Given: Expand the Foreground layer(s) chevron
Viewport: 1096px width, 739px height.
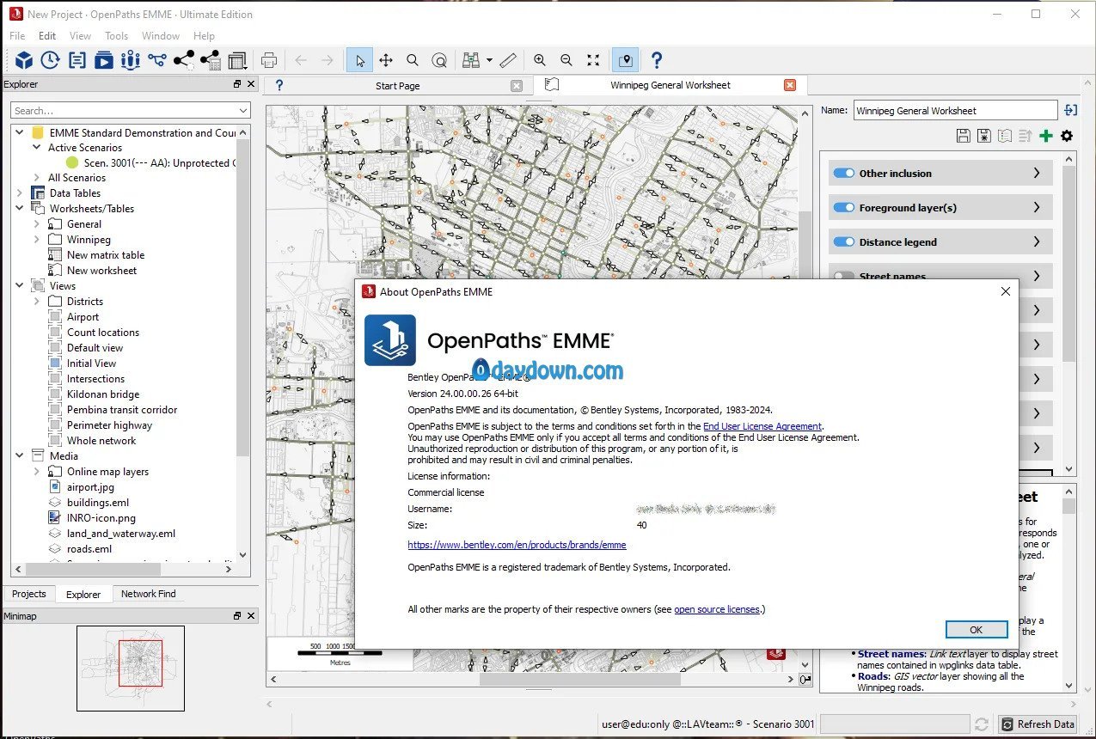Looking at the screenshot, I should [x=1037, y=207].
